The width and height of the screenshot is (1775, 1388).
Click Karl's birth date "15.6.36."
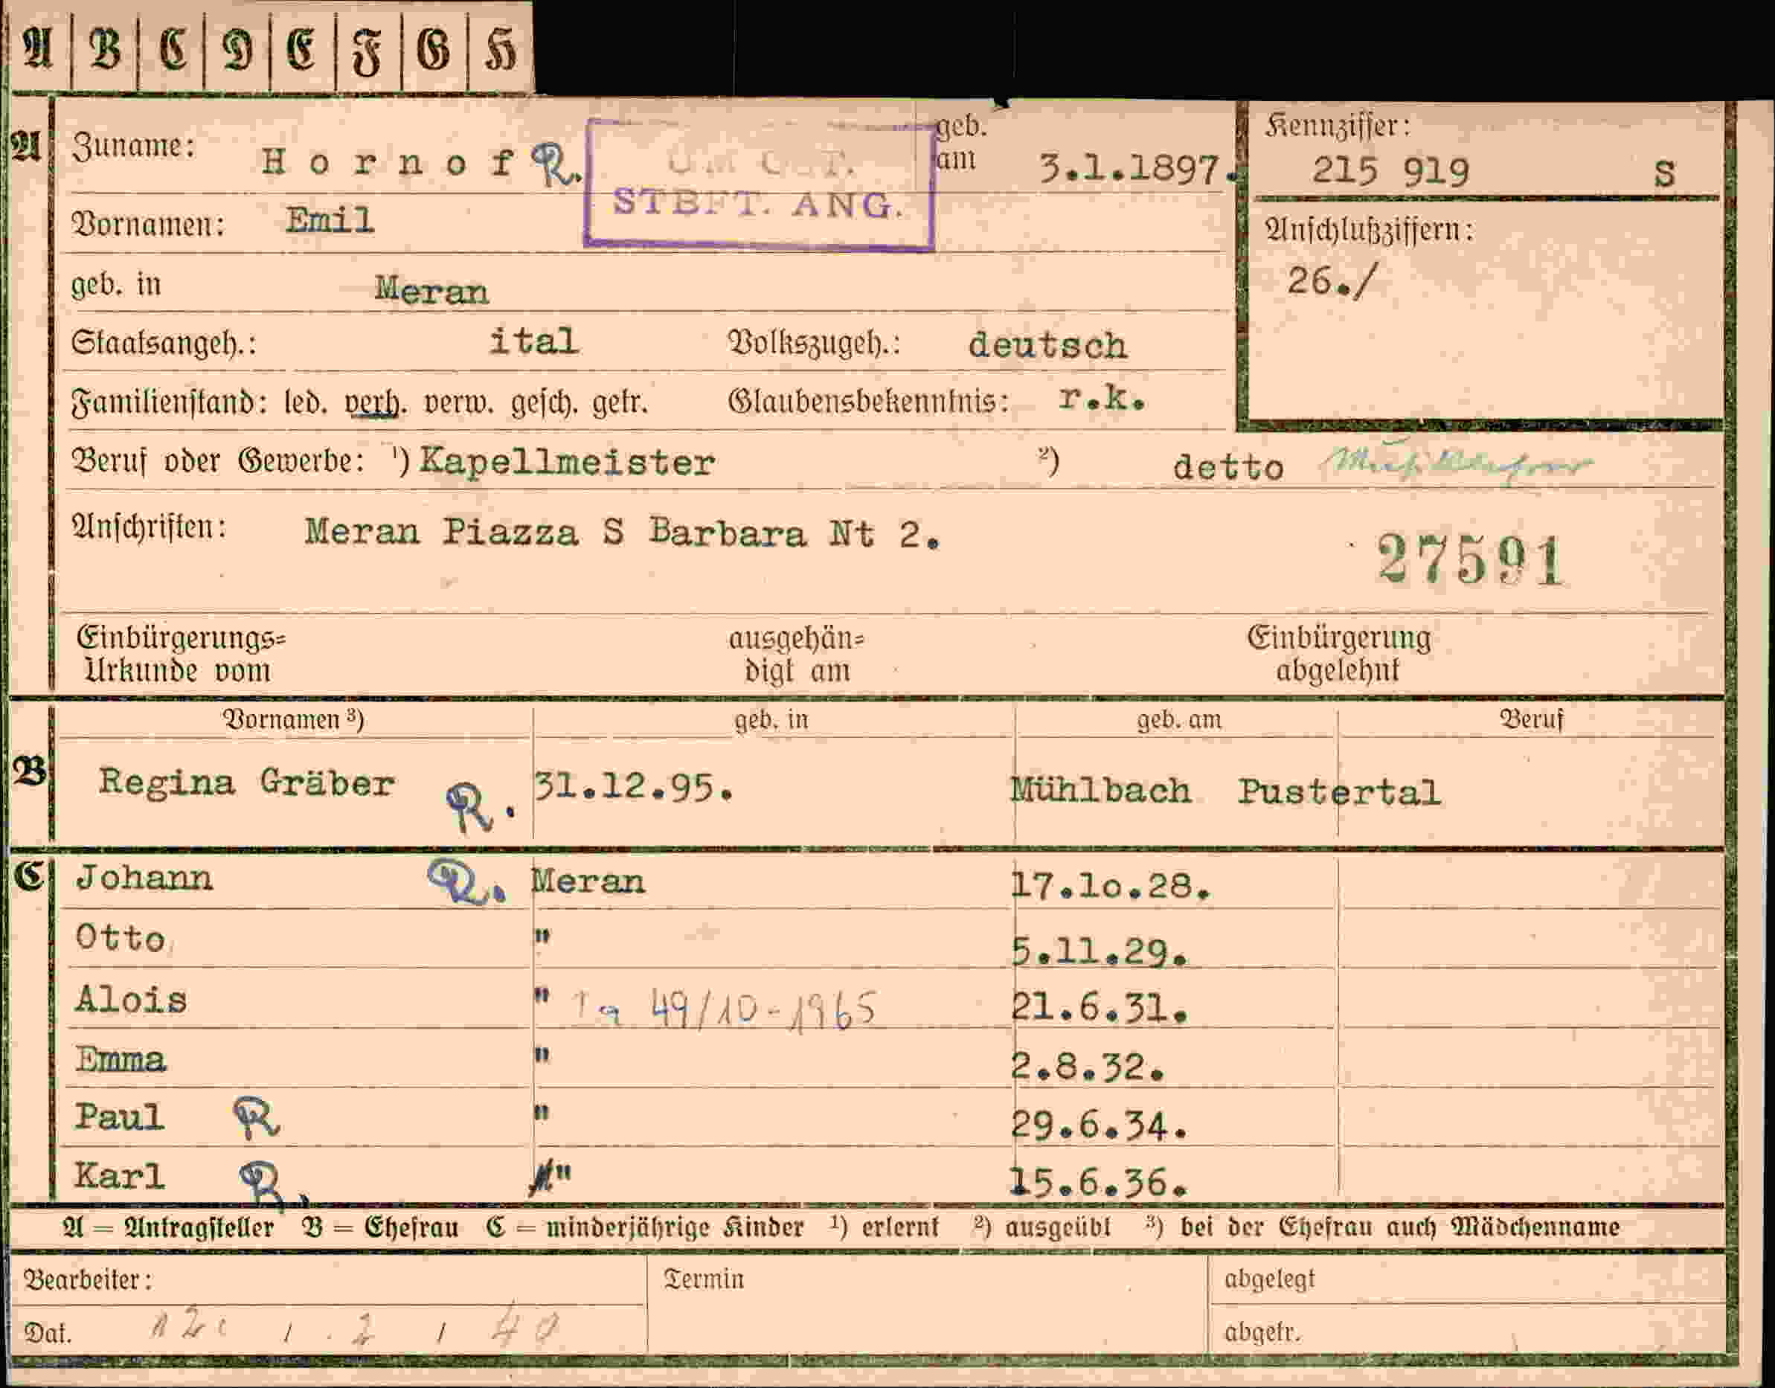pyautogui.click(x=1098, y=1183)
